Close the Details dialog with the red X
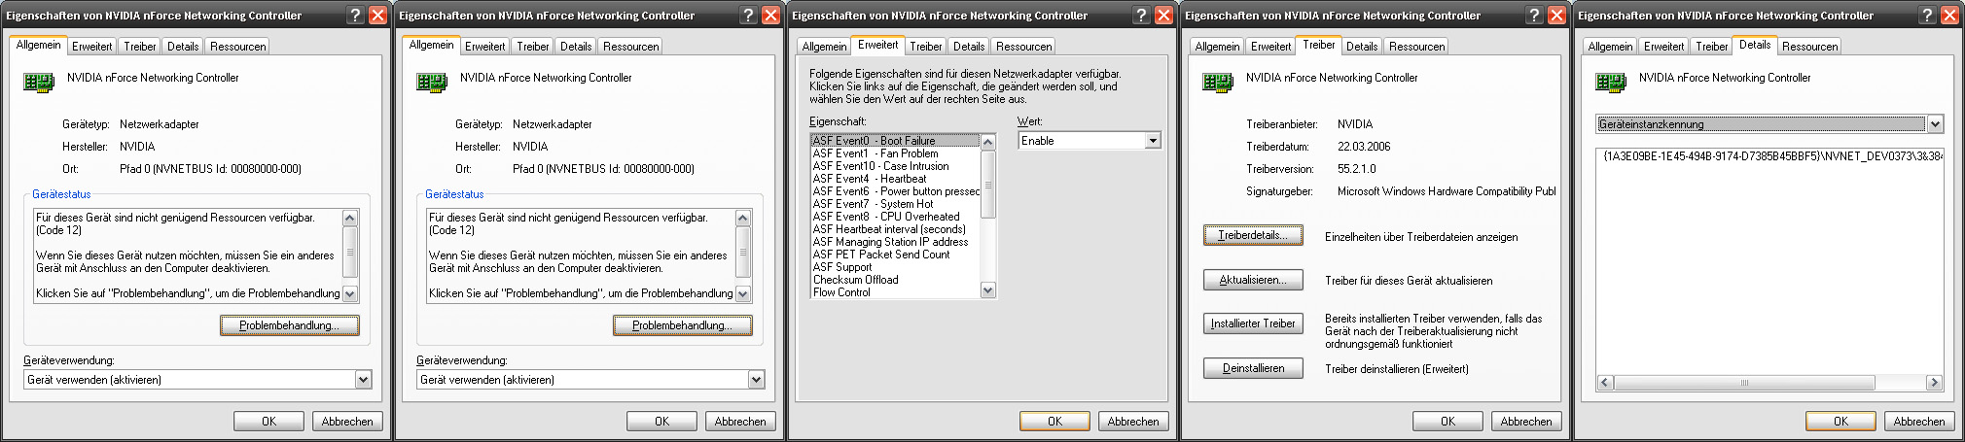The width and height of the screenshot is (1965, 442). point(1949,15)
